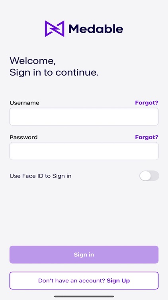168x300 pixels.
Task: Tap the purple Medable bowtie logo
Action: 55,29
